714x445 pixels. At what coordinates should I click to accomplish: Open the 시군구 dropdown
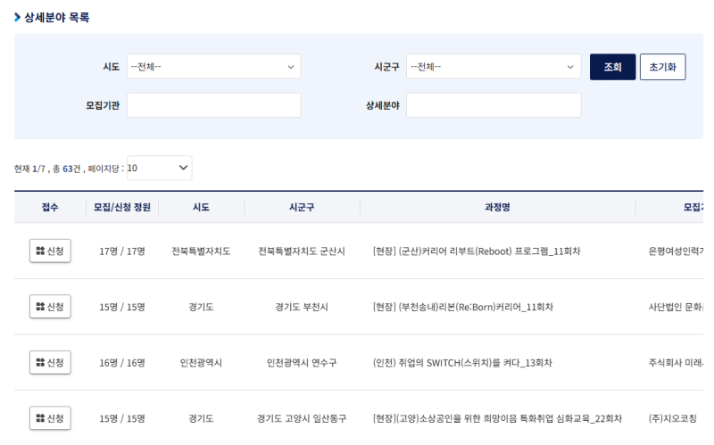coord(494,66)
